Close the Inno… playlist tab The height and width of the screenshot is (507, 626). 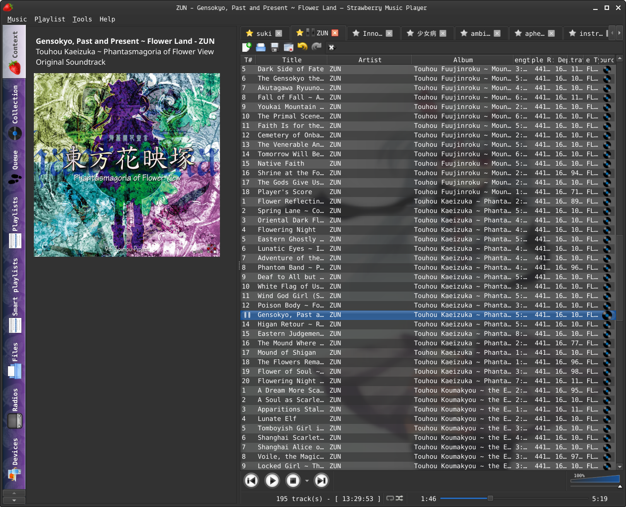click(389, 33)
